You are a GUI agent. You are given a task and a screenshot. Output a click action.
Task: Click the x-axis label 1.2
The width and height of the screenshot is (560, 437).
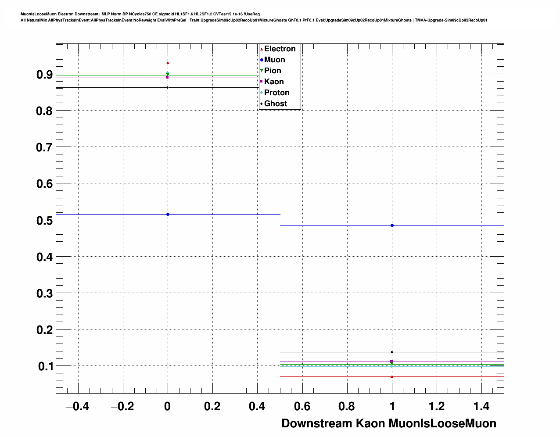437,407
